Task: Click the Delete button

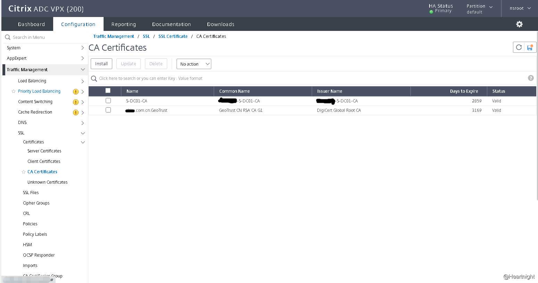Action: pyautogui.click(x=156, y=64)
